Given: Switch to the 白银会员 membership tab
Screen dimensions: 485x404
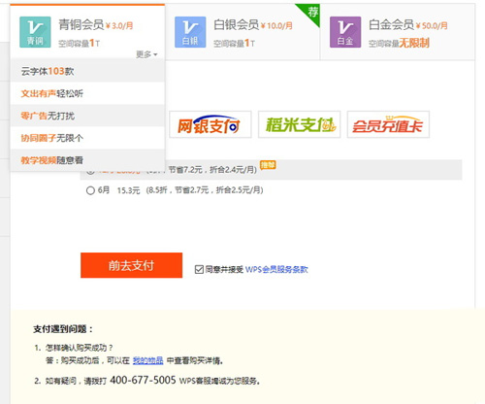Looking at the screenshot, I should tap(242, 32).
